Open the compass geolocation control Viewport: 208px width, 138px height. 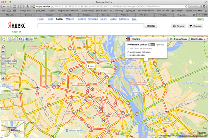[x=3, y=47]
